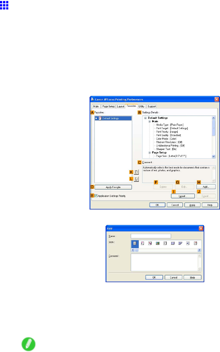The image size is (220, 352).
Task: Click the Comment text in the Favorites tab
Action: click(x=176, y=169)
